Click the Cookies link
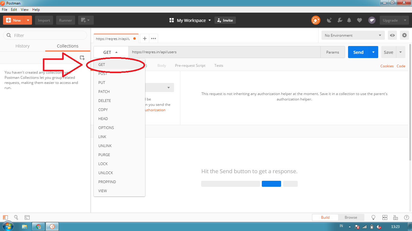This screenshot has height=231, width=412. [x=387, y=66]
